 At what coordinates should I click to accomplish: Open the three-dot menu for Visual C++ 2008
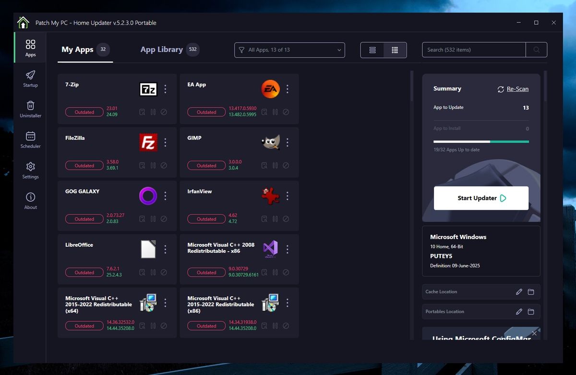[288, 249]
